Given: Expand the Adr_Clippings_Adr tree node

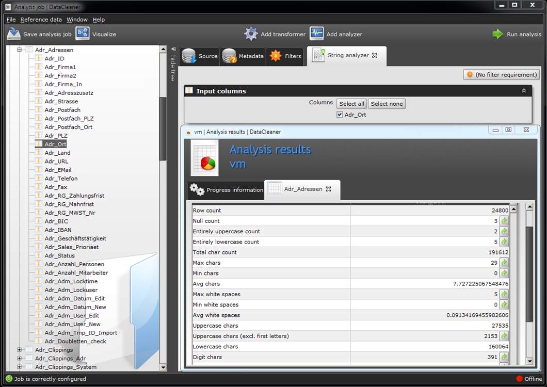Looking at the screenshot, I should (x=19, y=359).
